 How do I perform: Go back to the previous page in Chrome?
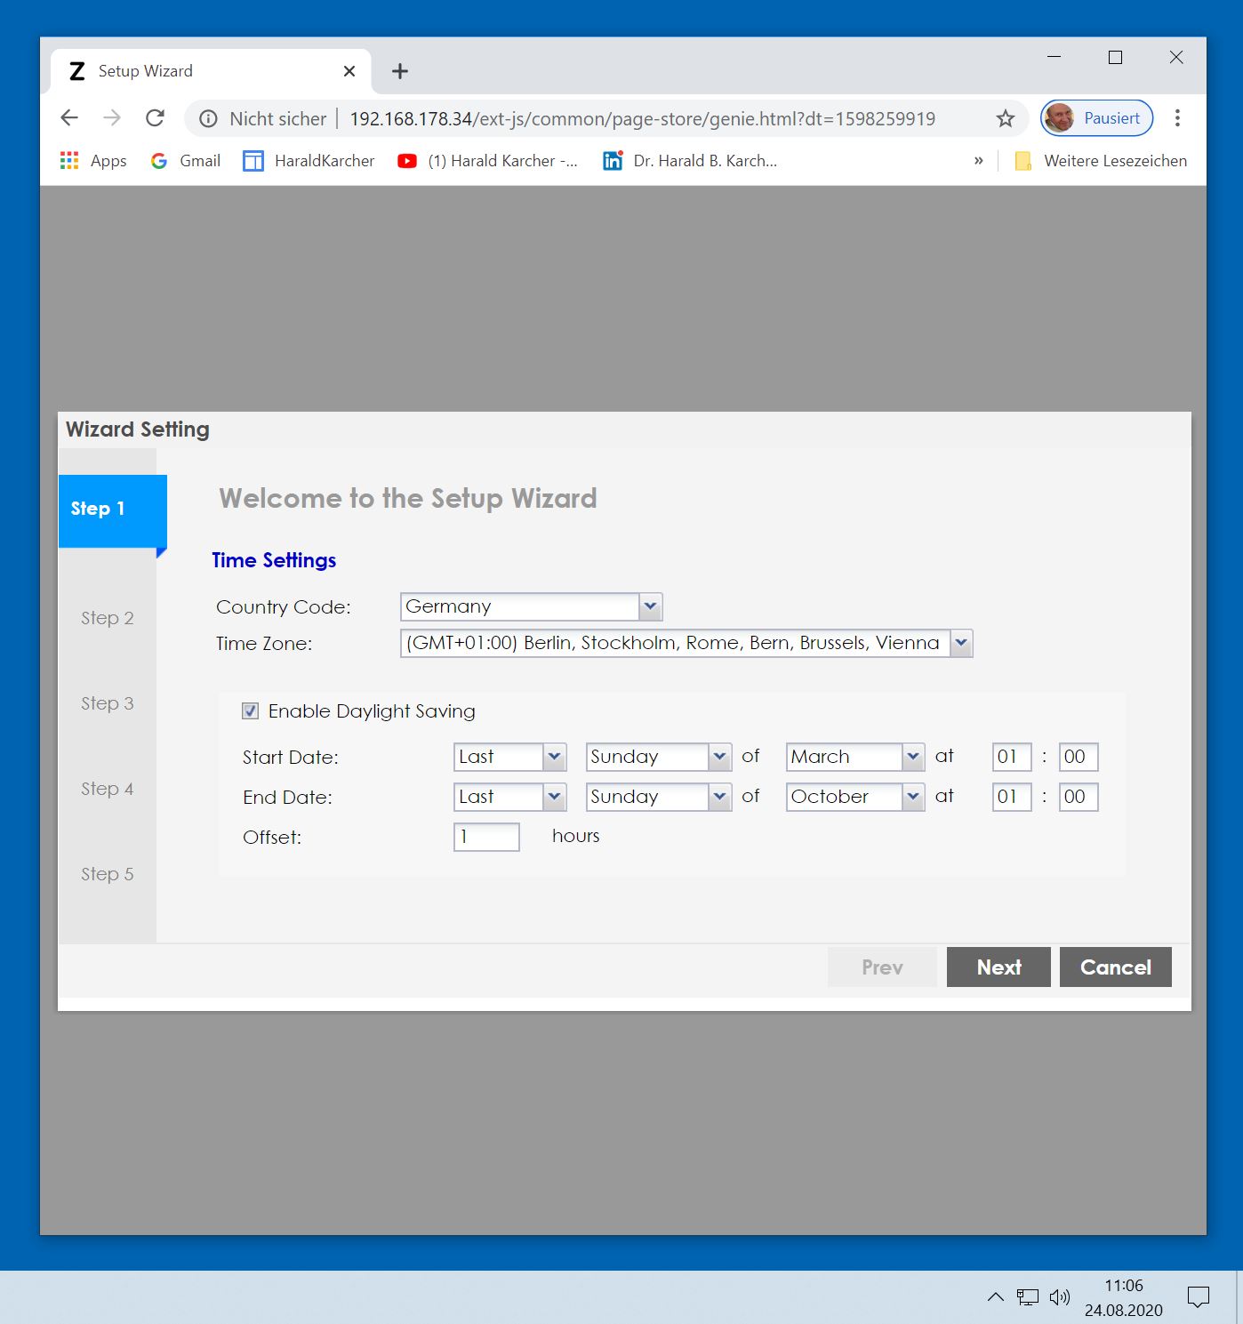point(69,118)
